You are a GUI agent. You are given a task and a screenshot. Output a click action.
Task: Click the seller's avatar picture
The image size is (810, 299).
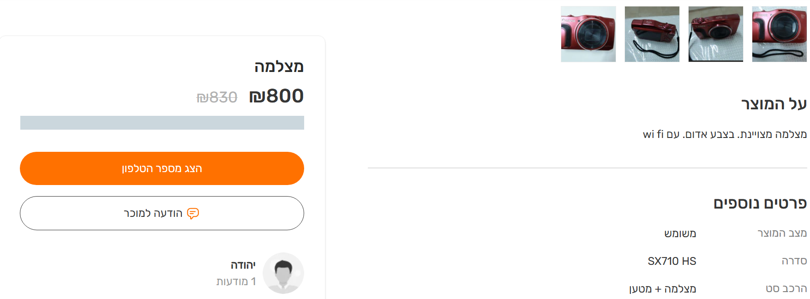[283, 273]
